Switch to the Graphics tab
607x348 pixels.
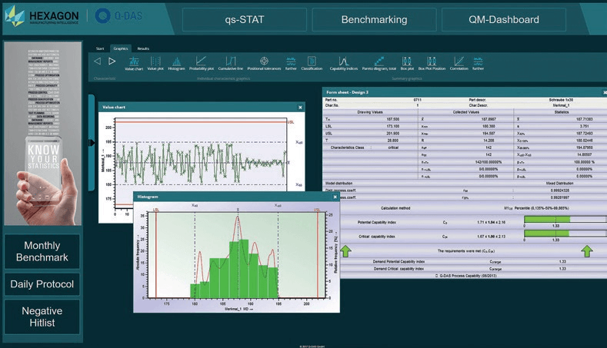(x=121, y=48)
